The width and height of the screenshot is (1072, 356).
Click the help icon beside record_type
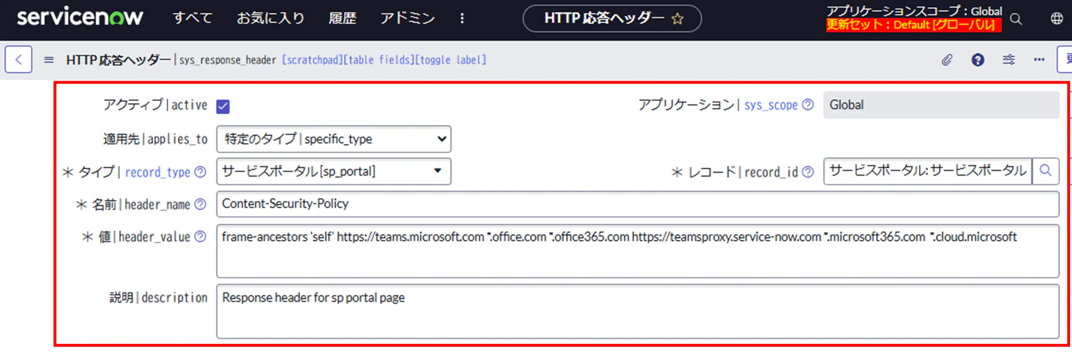pos(200,172)
